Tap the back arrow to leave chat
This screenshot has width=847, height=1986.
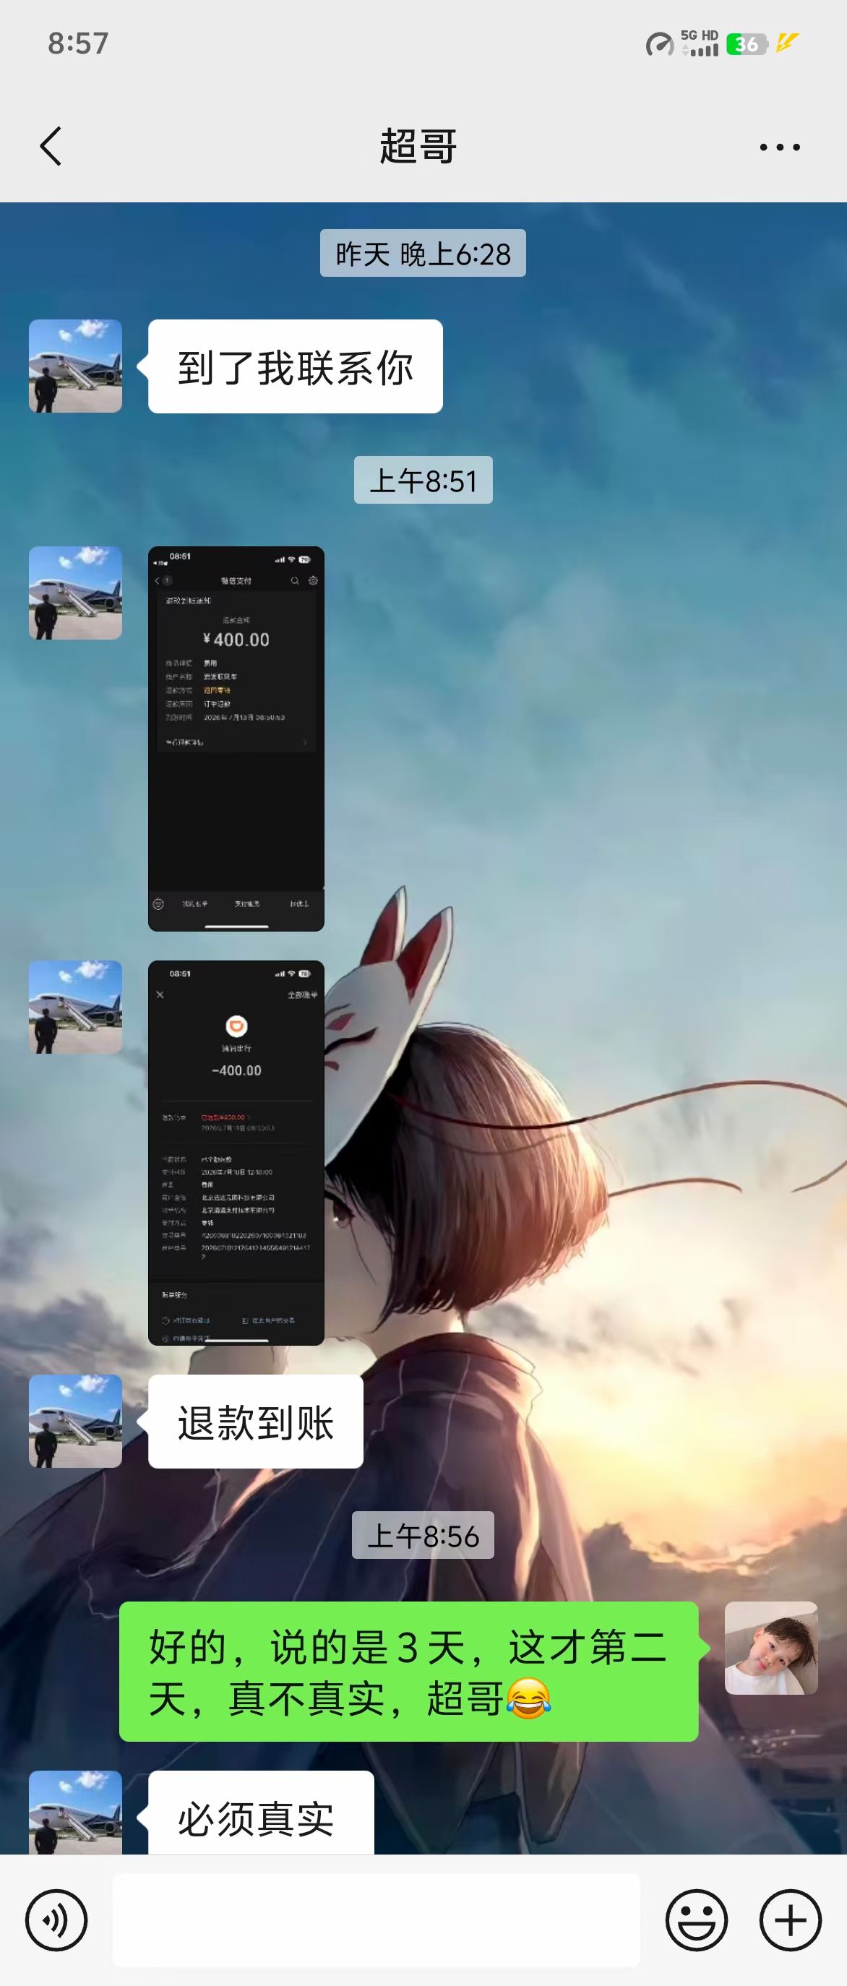[x=51, y=147]
